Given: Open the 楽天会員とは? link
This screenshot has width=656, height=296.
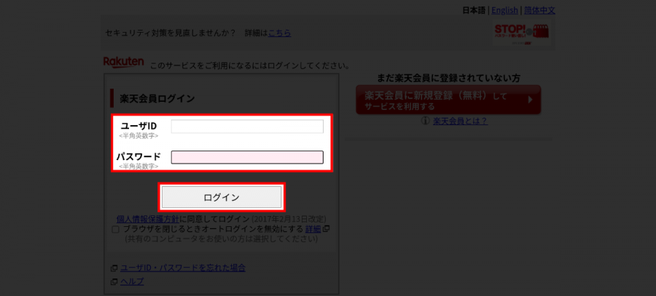Looking at the screenshot, I should tap(460, 121).
